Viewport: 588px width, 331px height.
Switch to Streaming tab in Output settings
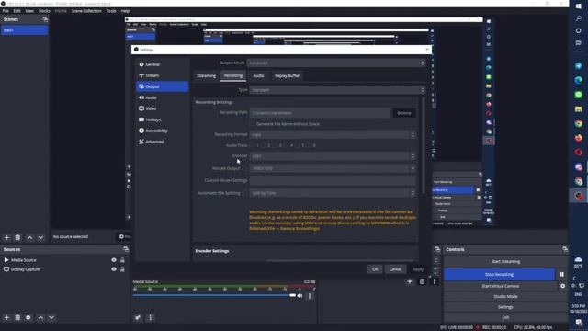206,75
